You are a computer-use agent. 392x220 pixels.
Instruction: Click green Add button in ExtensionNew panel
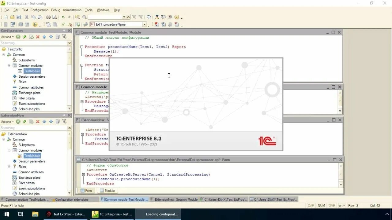(x=18, y=122)
